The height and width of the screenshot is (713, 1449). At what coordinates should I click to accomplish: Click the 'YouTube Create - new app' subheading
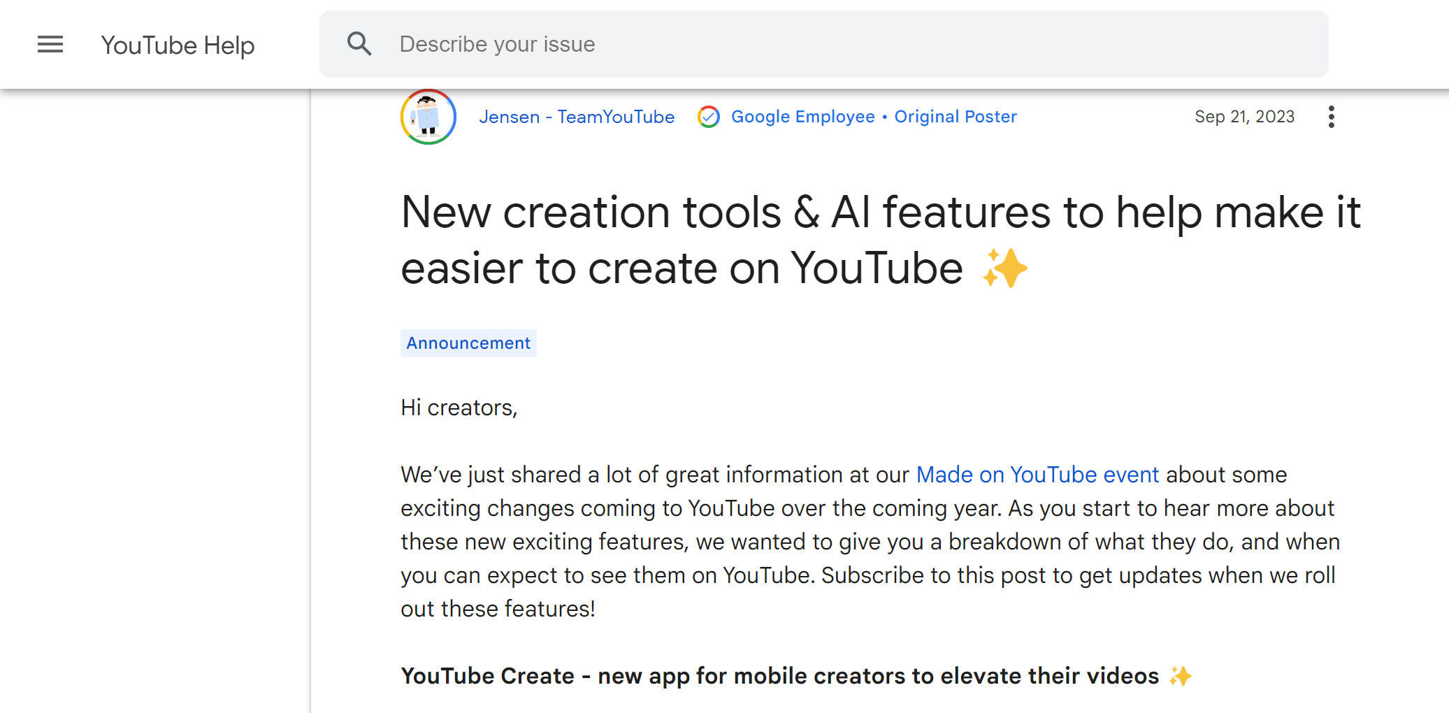click(x=779, y=676)
